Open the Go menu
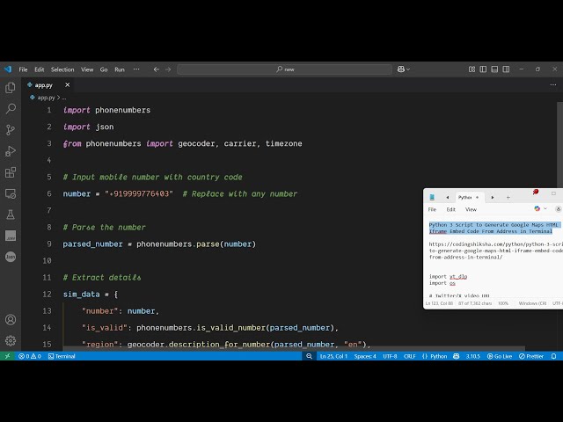Viewport: 563px width, 422px height. click(x=104, y=69)
